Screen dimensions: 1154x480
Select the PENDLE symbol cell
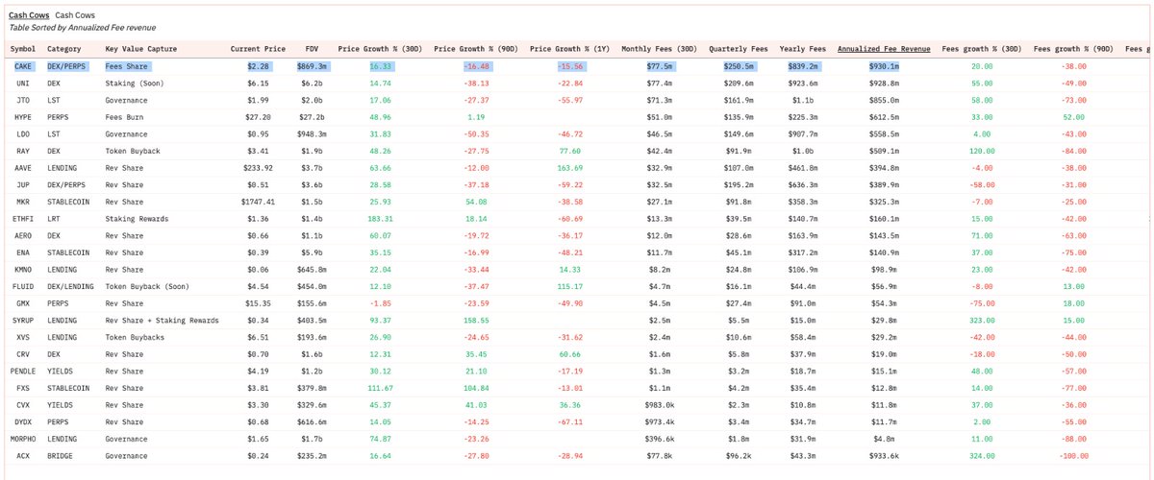pos(24,371)
